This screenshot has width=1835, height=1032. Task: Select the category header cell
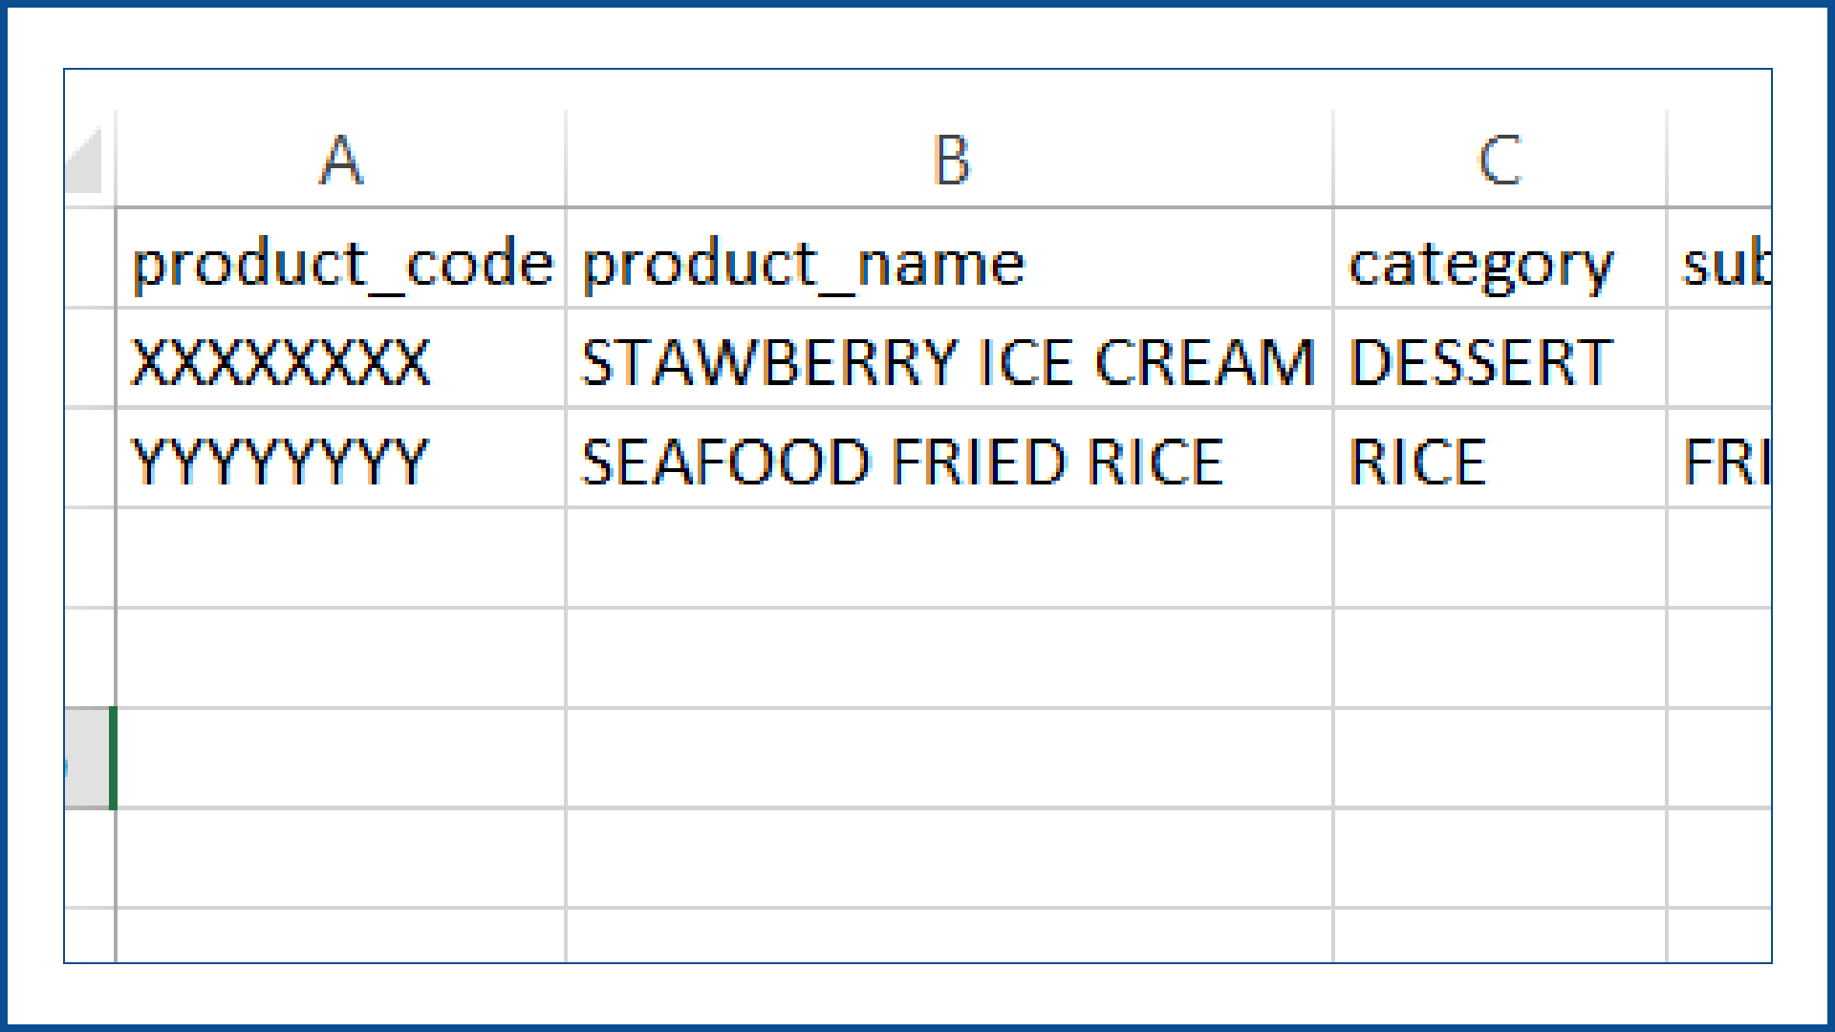pos(1499,262)
